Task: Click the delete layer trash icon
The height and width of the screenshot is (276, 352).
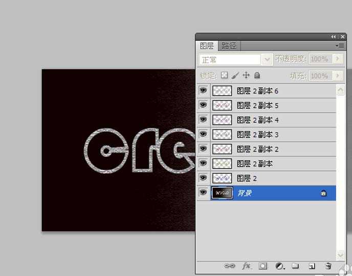Action: coord(328,266)
